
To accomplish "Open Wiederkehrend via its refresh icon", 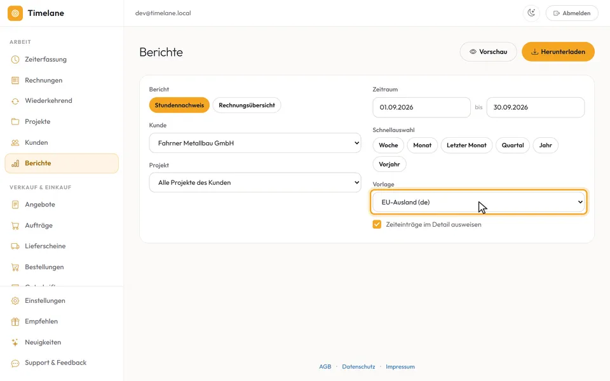I will pos(15,101).
